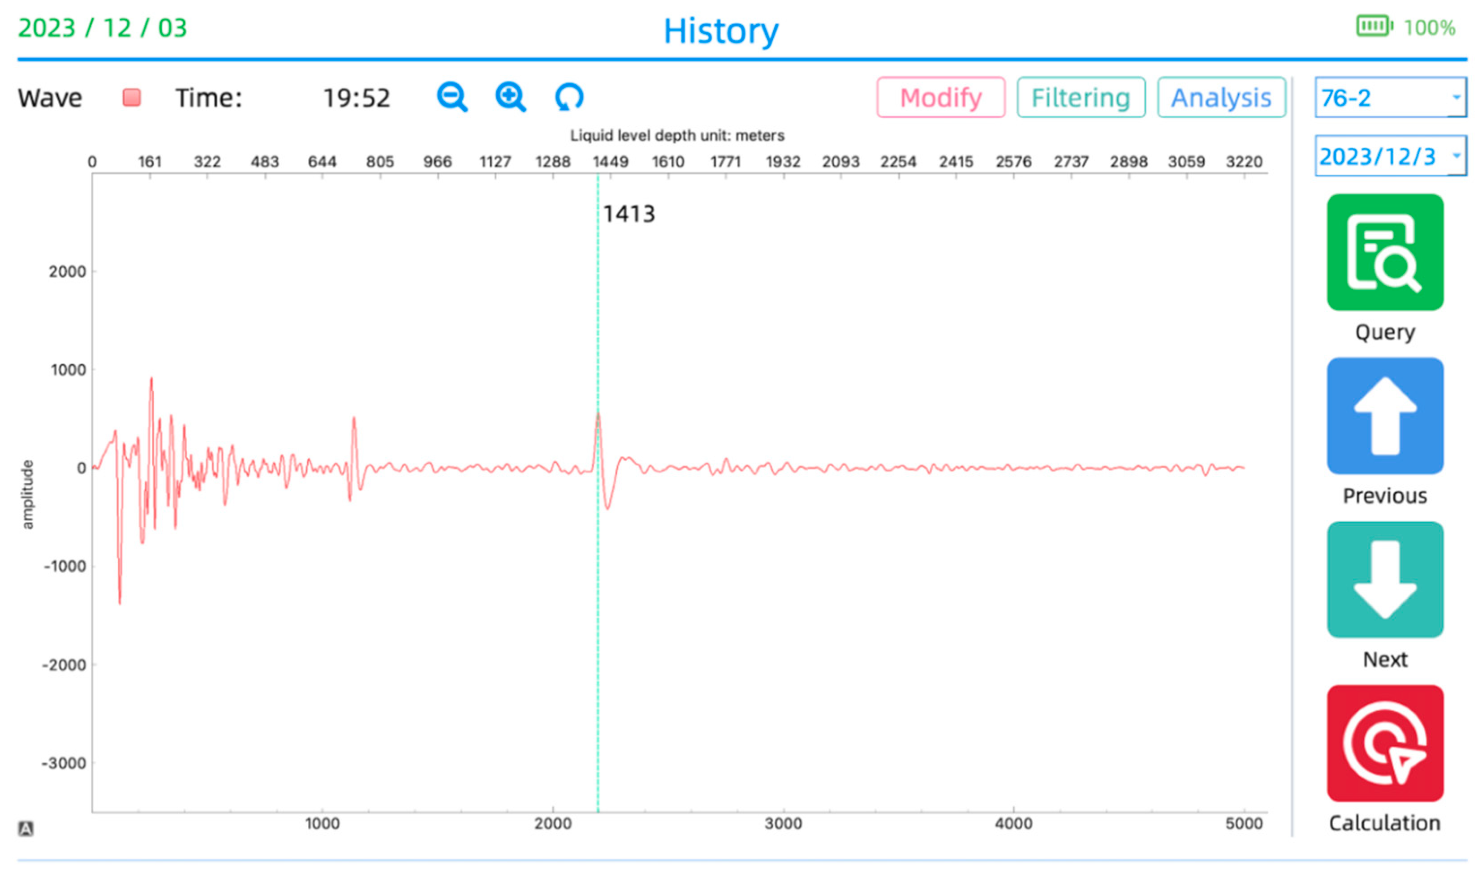This screenshot has height=881, width=1478.
Task: Click the Modify button
Action: coord(940,97)
